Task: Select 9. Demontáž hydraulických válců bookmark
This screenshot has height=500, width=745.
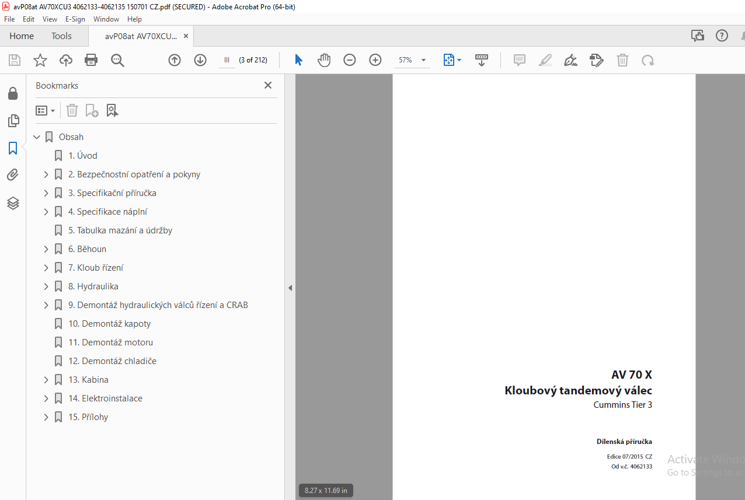Action: [158, 305]
